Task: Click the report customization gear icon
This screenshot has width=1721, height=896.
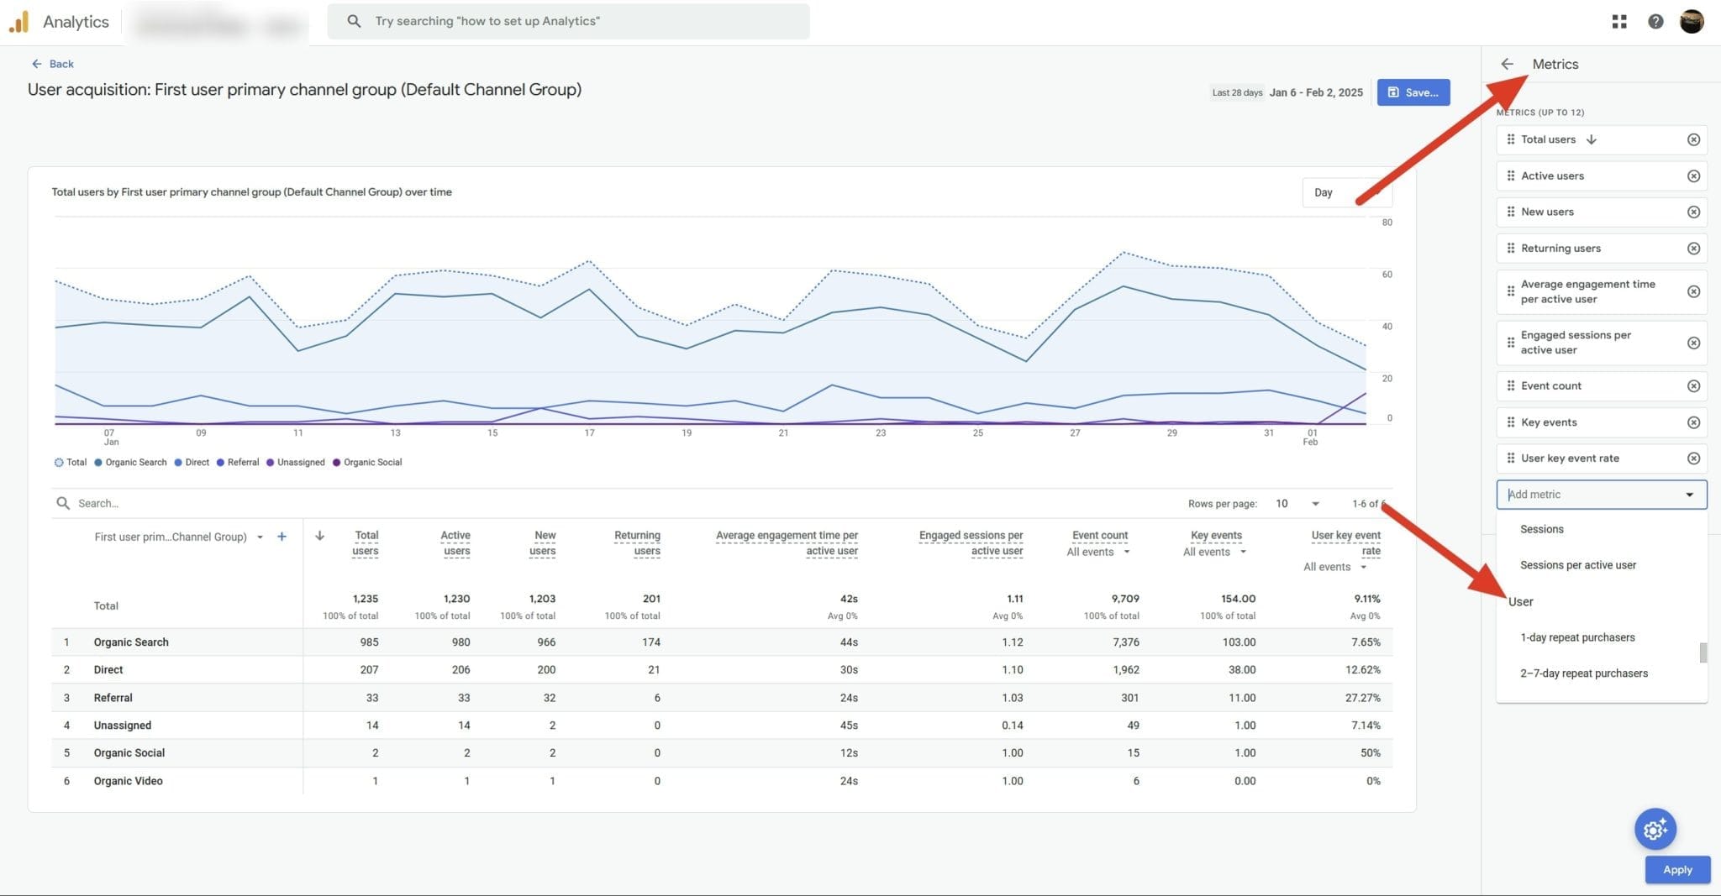Action: pyautogui.click(x=1654, y=830)
